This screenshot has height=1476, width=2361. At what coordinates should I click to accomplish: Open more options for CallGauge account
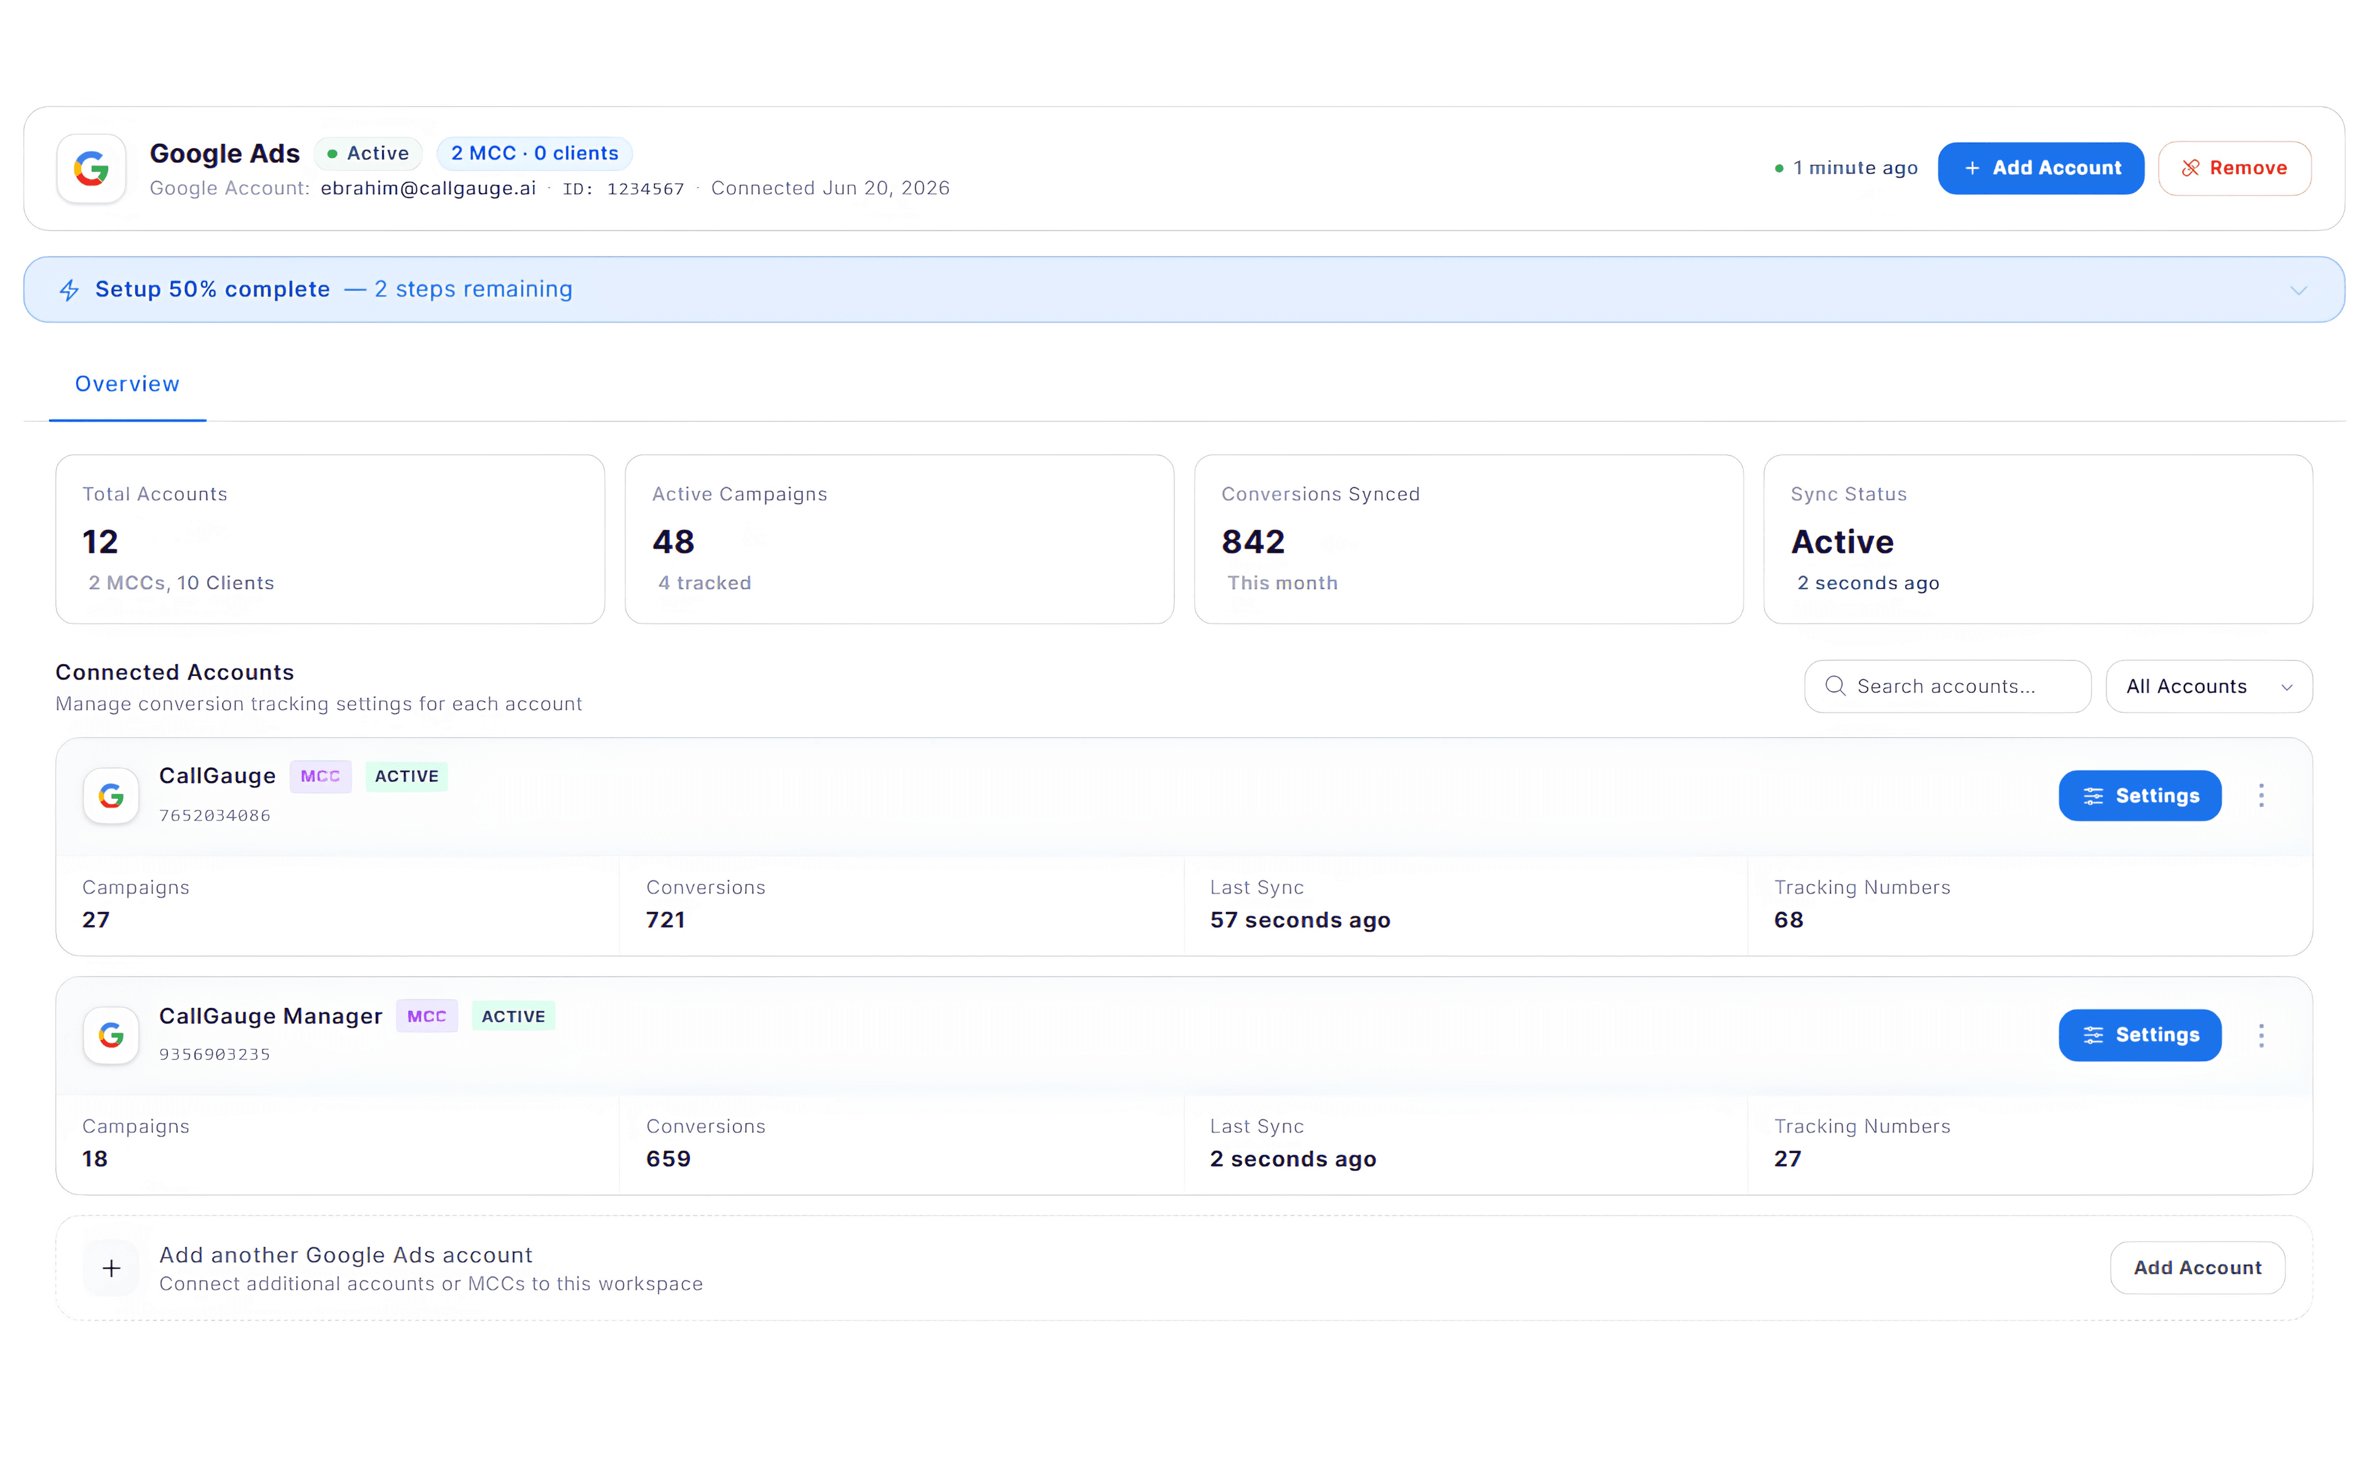(x=2261, y=796)
